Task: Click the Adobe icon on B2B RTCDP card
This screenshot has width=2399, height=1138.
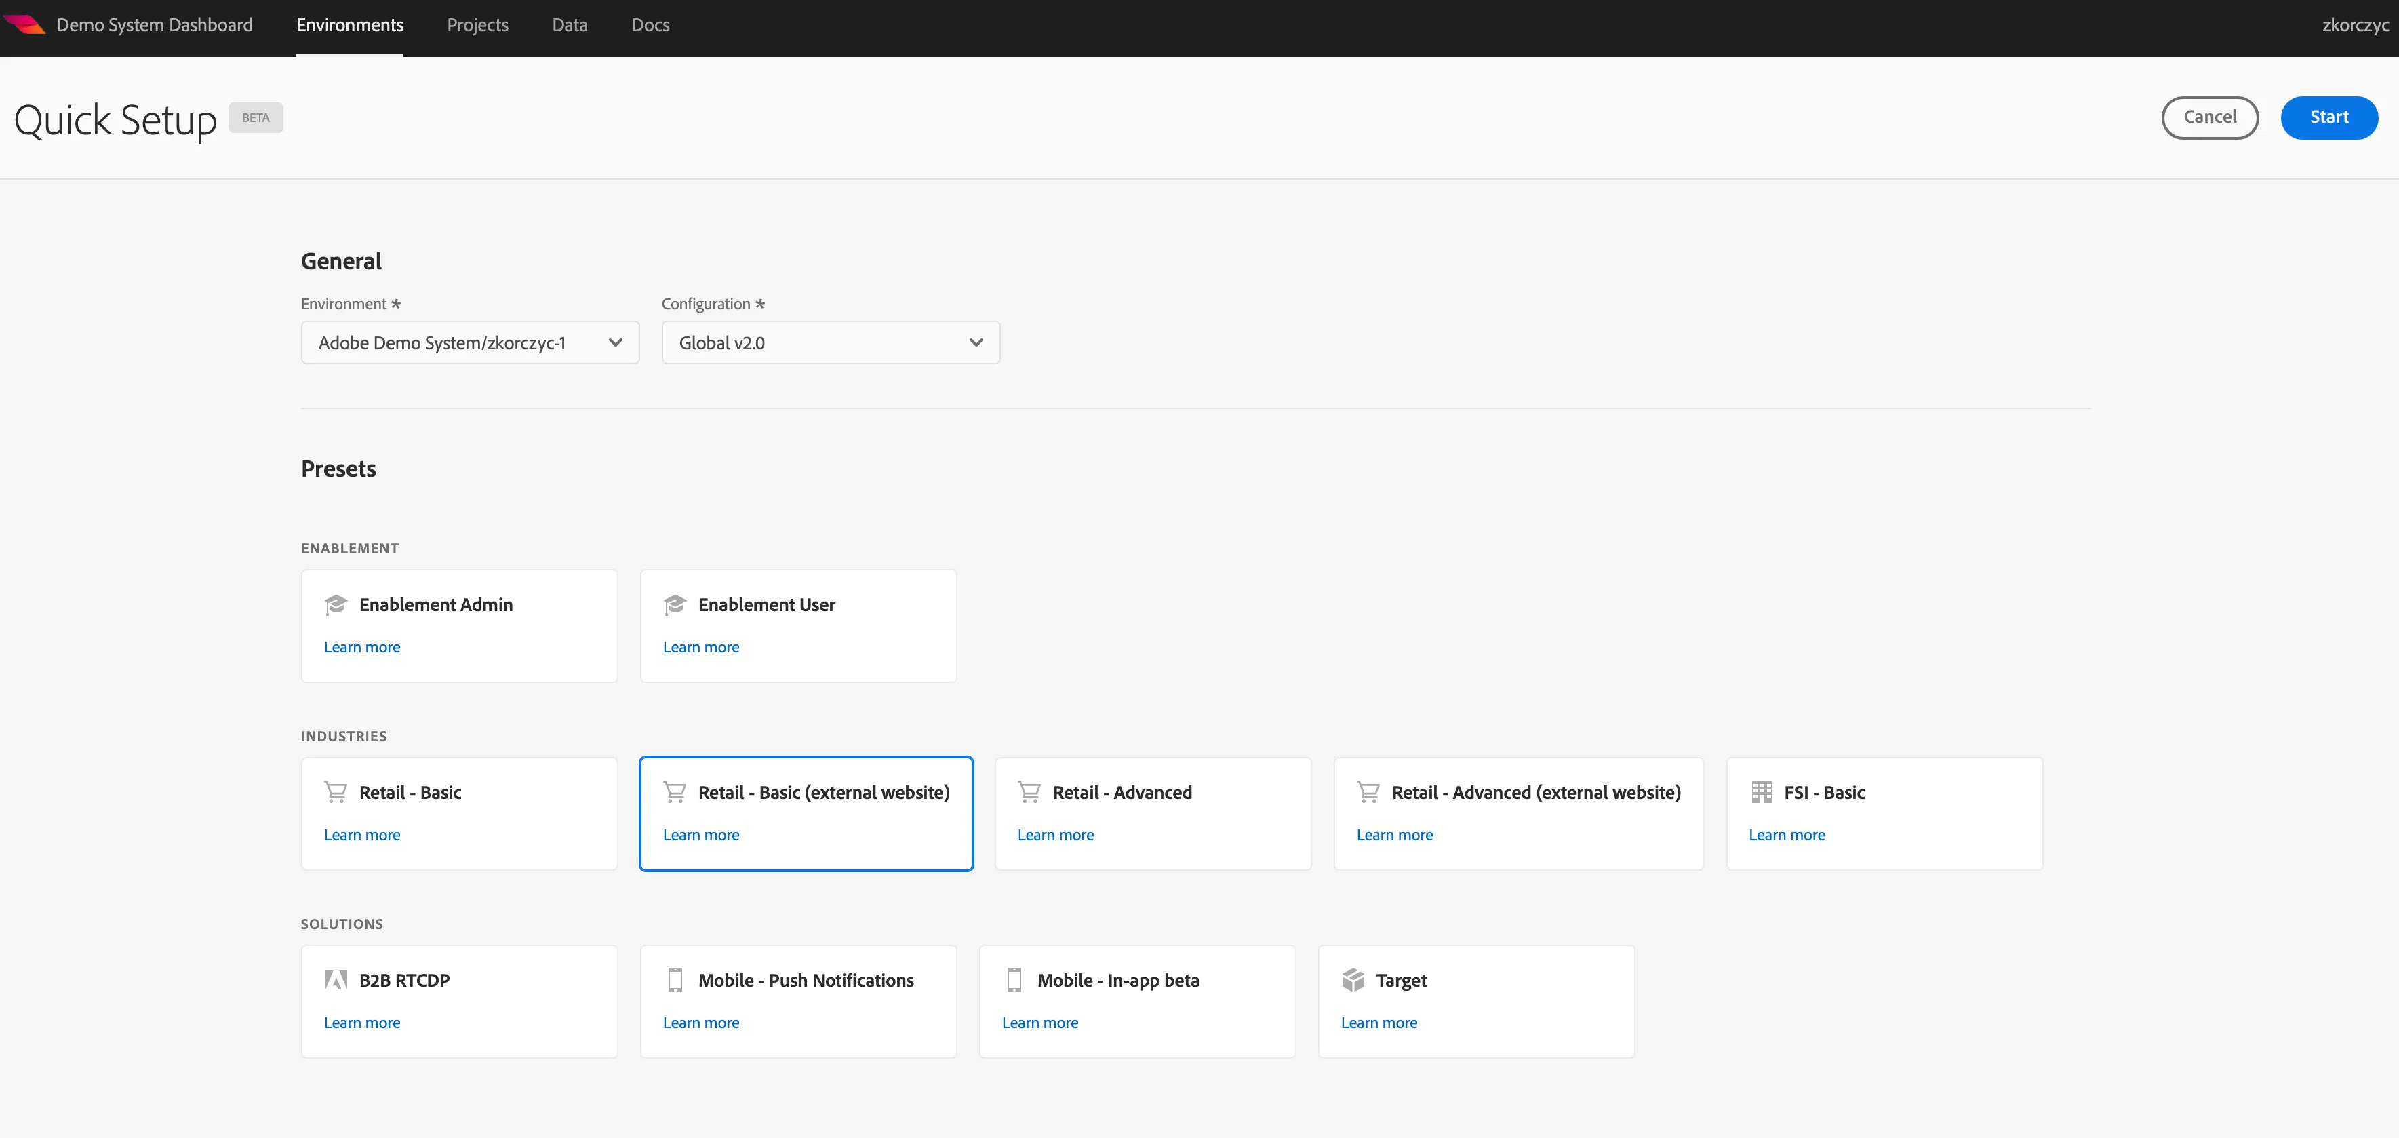Action: [335, 980]
